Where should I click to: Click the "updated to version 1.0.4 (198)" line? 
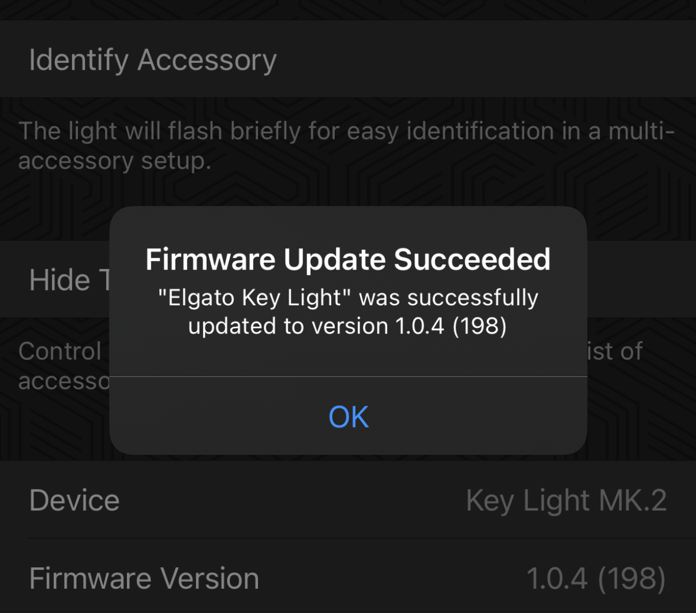[x=347, y=326]
